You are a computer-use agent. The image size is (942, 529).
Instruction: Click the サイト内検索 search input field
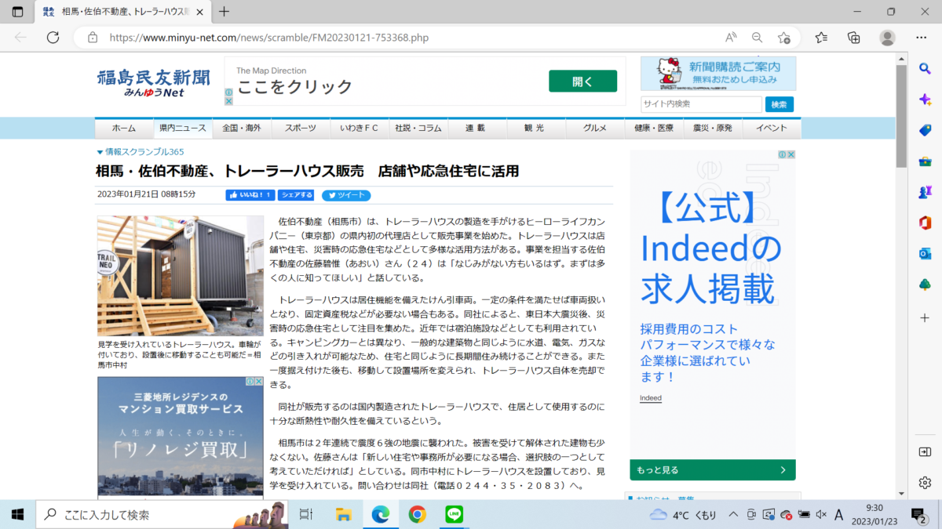[x=700, y=104]
